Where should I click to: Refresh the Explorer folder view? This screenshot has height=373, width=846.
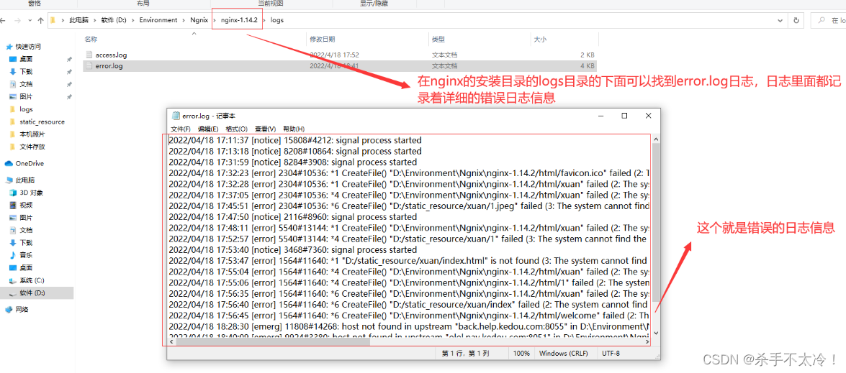pos(796,20)
